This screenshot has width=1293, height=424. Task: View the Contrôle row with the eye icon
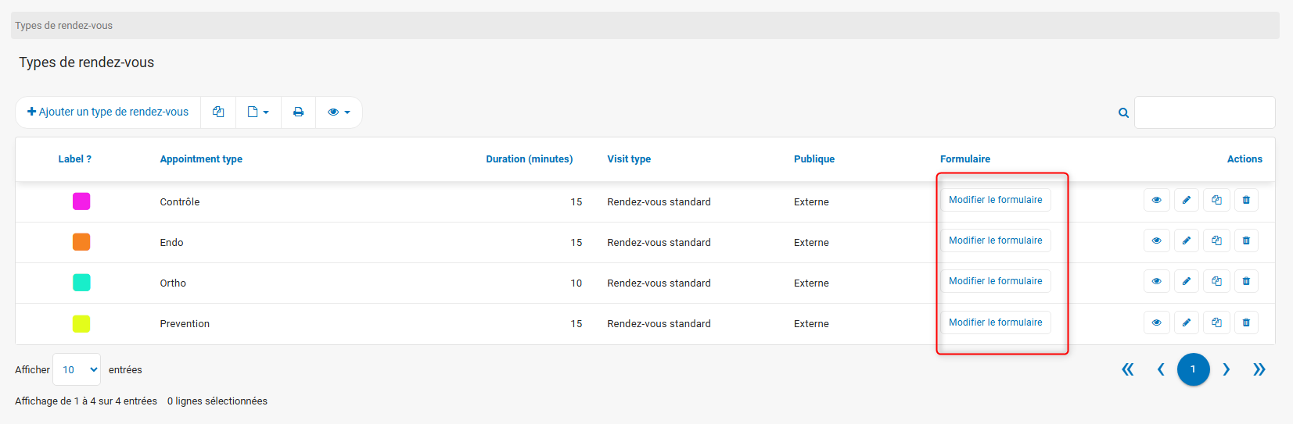click(1156, 200)
